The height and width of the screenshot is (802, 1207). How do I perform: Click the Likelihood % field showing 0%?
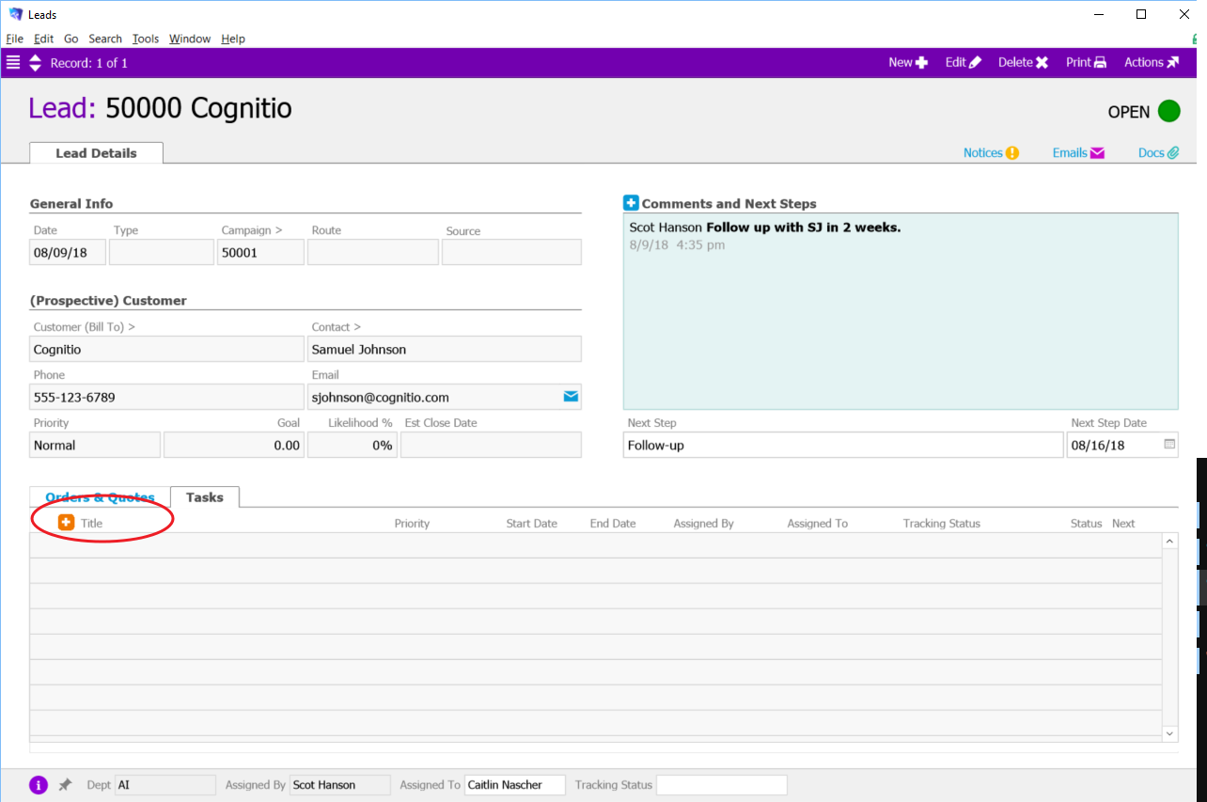(x=353, y=445)
